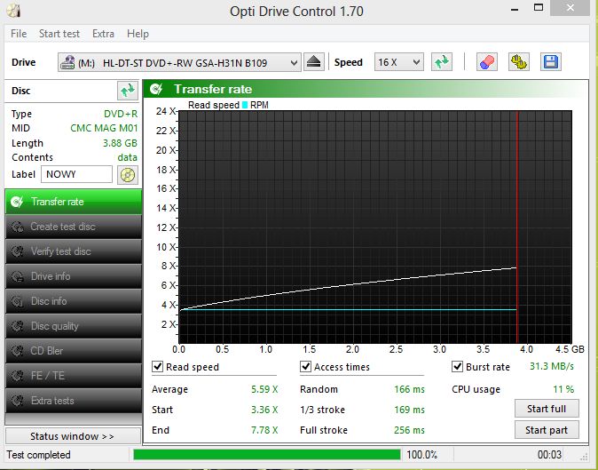Open the Extra menu
Screen dimensions: 598x470
point(103,34)
